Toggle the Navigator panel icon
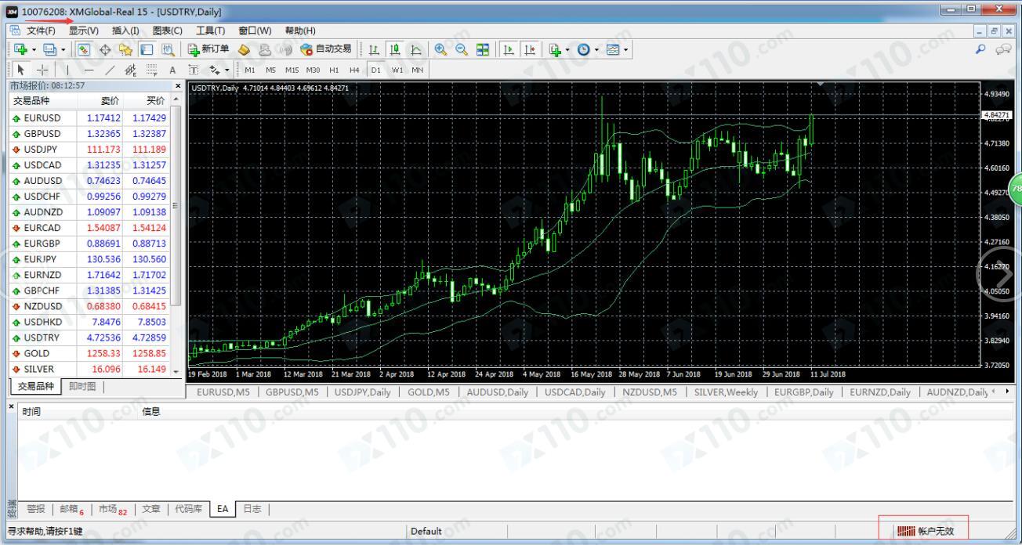This screenshot has height=545, width=1022. [125, 49]
